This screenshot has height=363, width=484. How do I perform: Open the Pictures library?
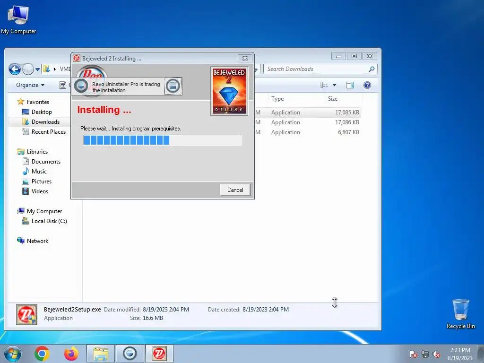point(42,181)
